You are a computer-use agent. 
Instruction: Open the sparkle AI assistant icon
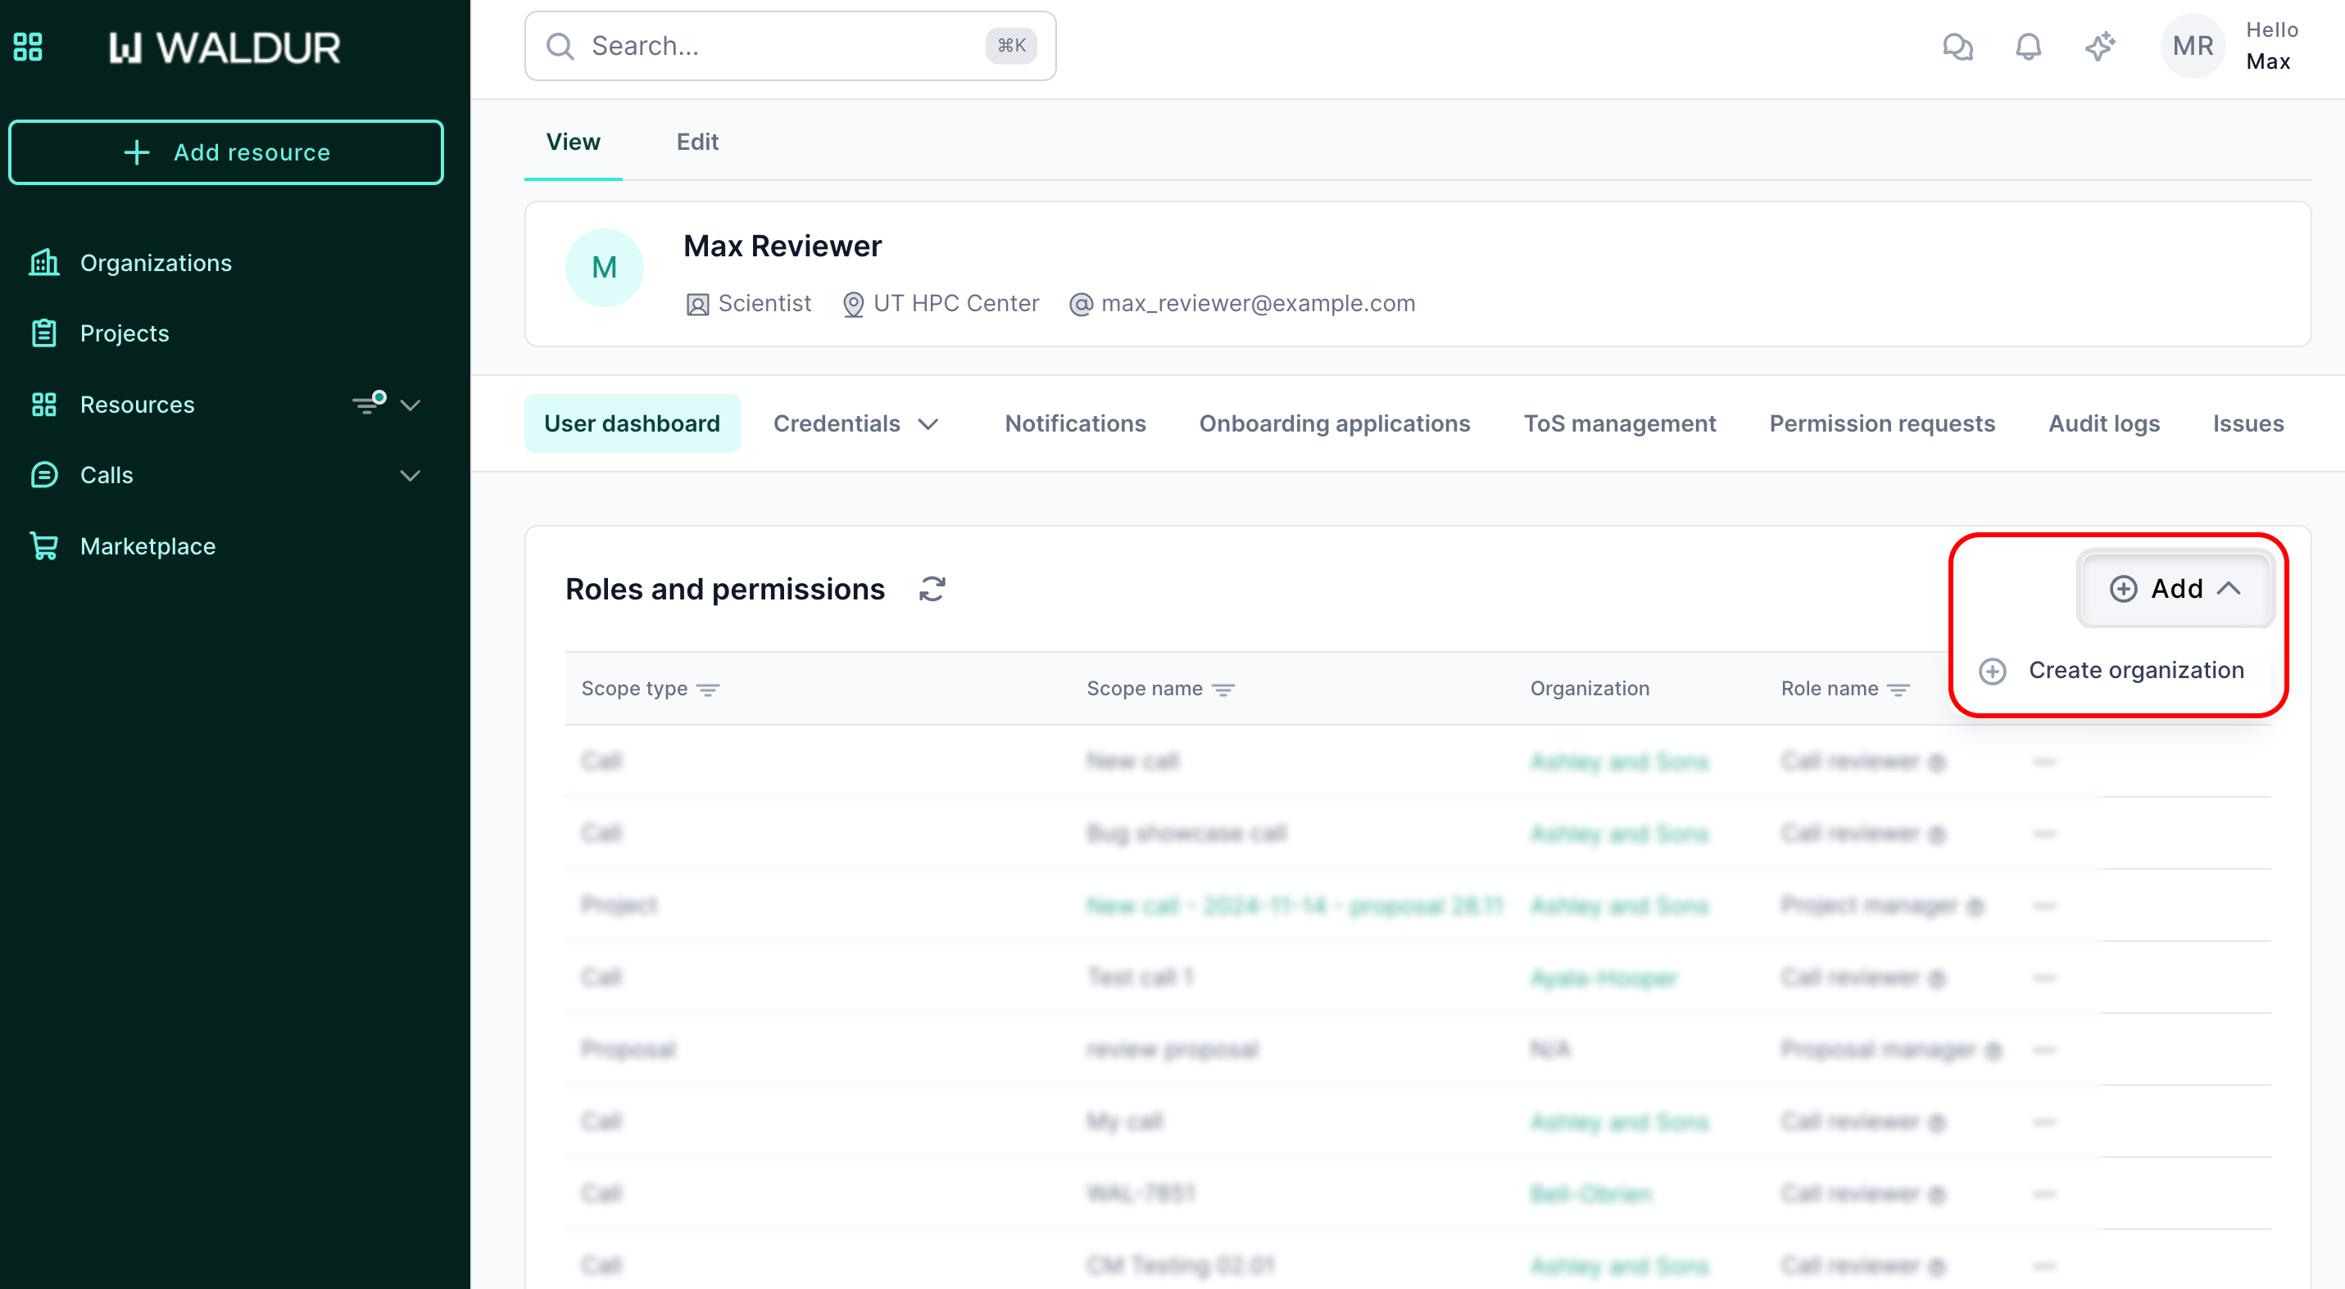2100,47
